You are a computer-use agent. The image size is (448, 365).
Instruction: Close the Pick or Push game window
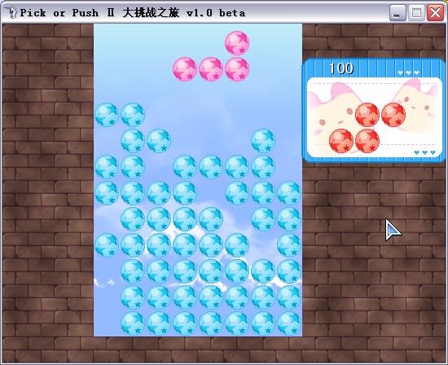[435, 12]
